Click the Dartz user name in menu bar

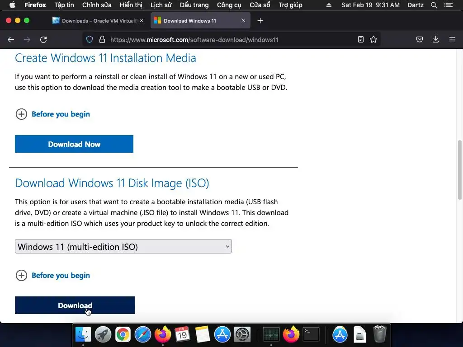pos(416,5)
